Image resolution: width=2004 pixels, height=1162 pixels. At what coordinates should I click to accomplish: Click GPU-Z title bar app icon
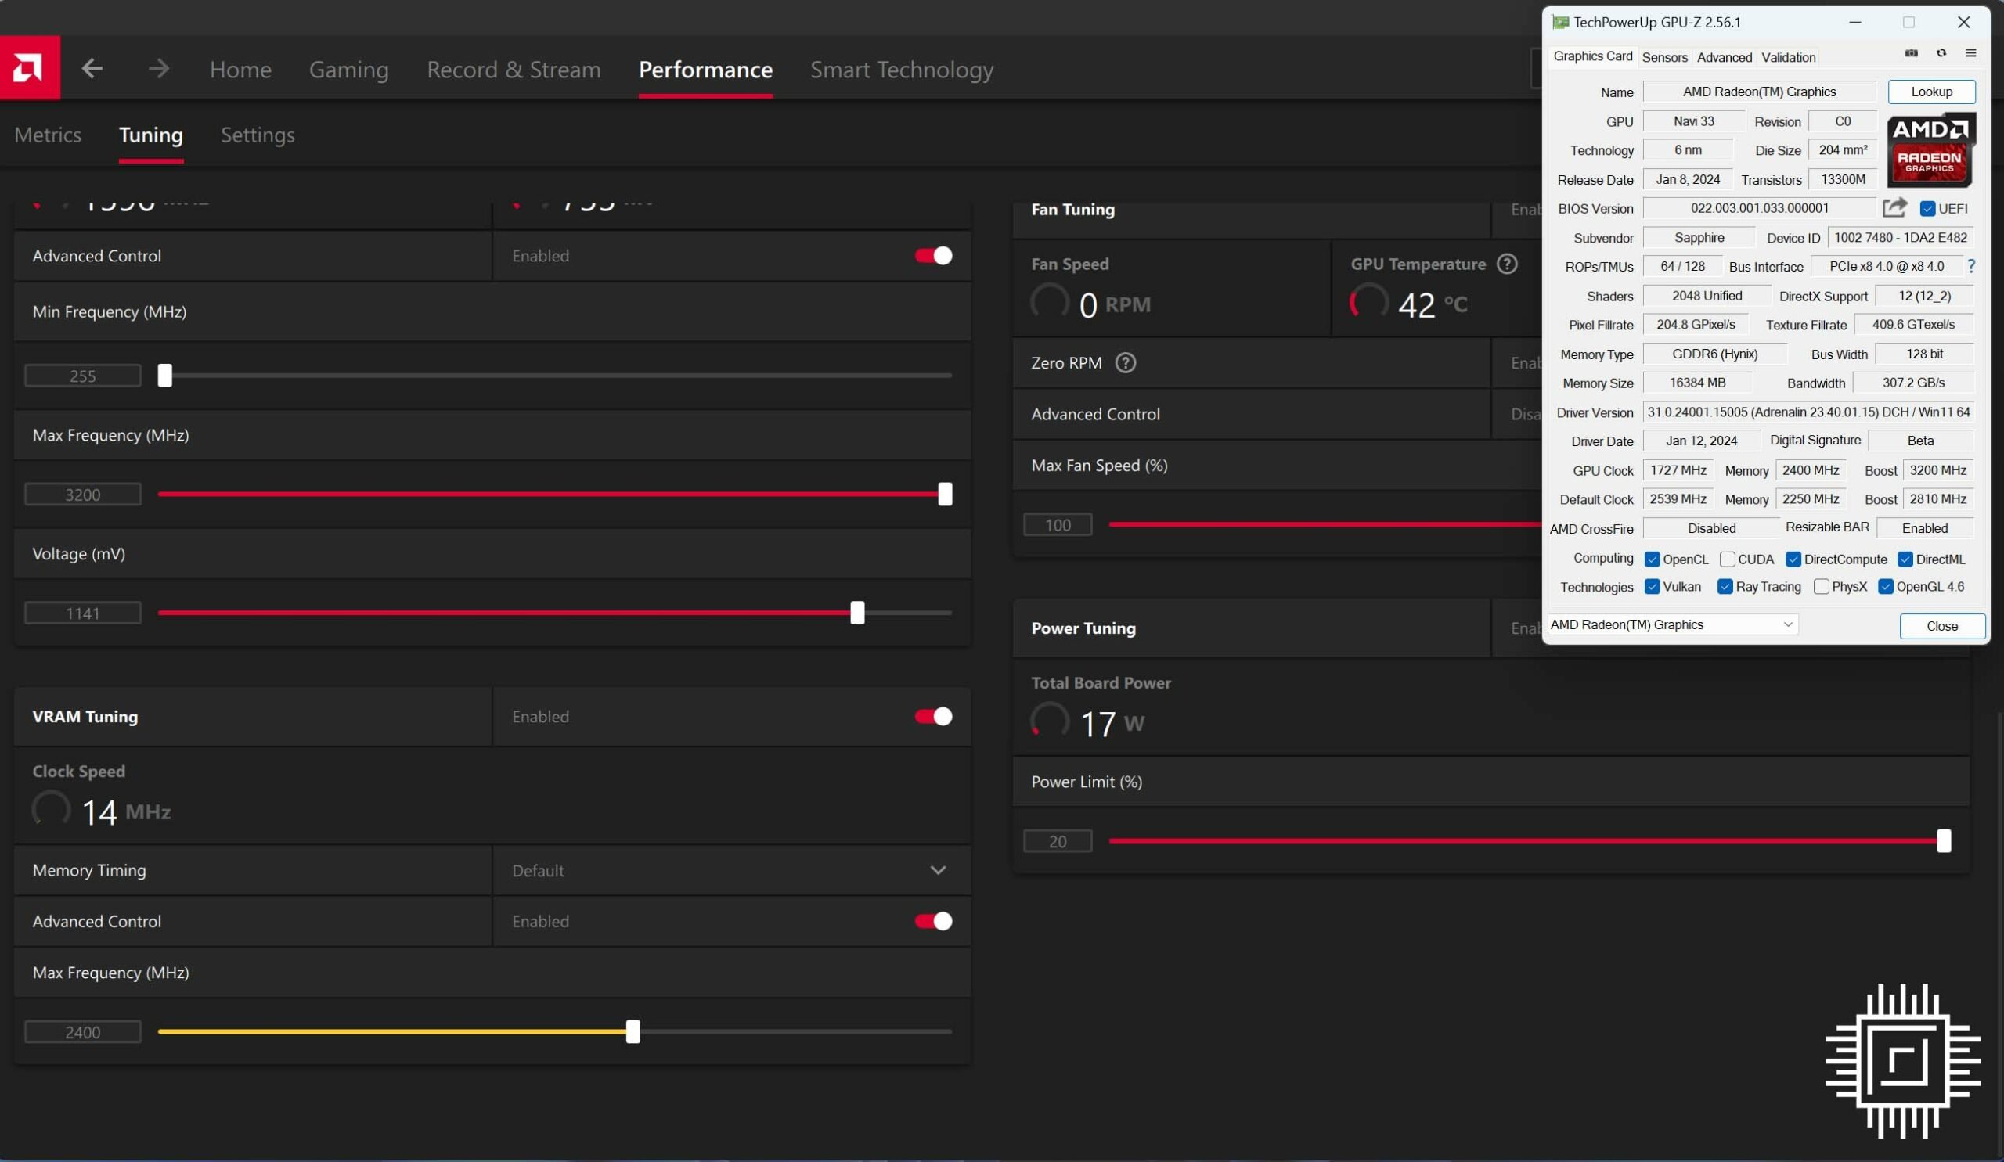1560,22
